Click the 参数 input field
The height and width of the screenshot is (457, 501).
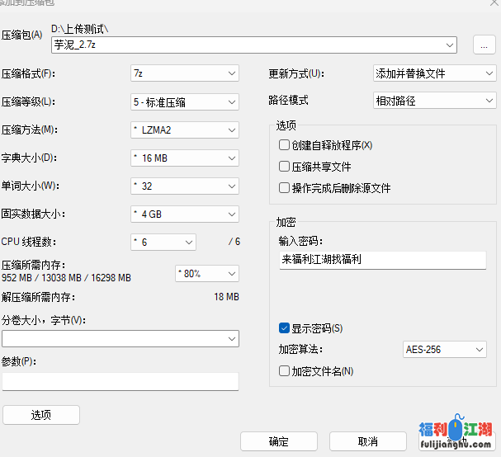[x=121, y=381]
